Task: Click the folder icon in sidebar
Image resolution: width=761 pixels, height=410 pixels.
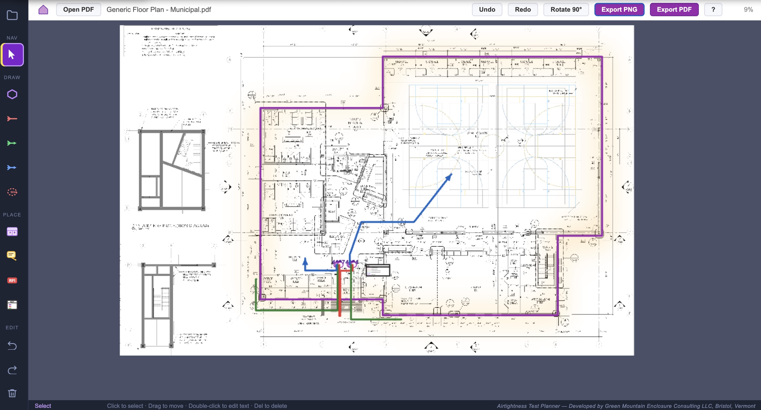Action: coord(12,15)
